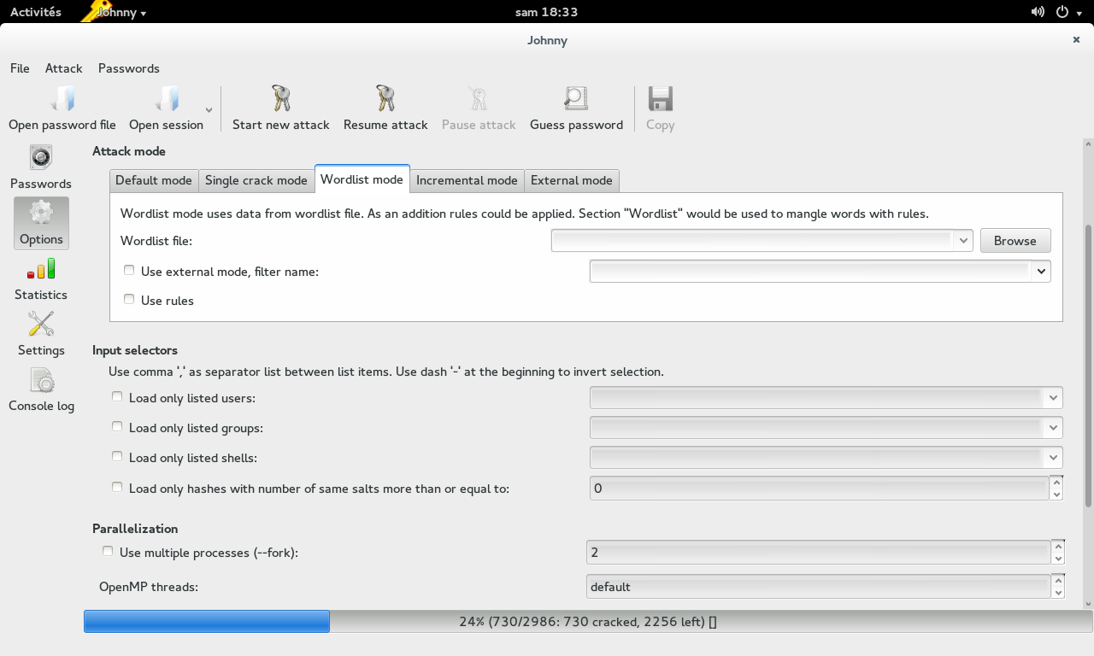This screenshot has width=1094, height=656.
Task: Select the Wordlist mode tab
Action: click(x=362, y=179)
